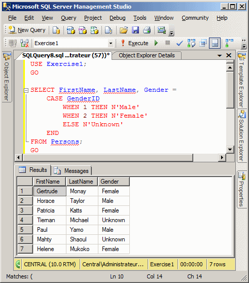Open the Help menu
Viewport: 249px width, 283px height.
[222, 18]
